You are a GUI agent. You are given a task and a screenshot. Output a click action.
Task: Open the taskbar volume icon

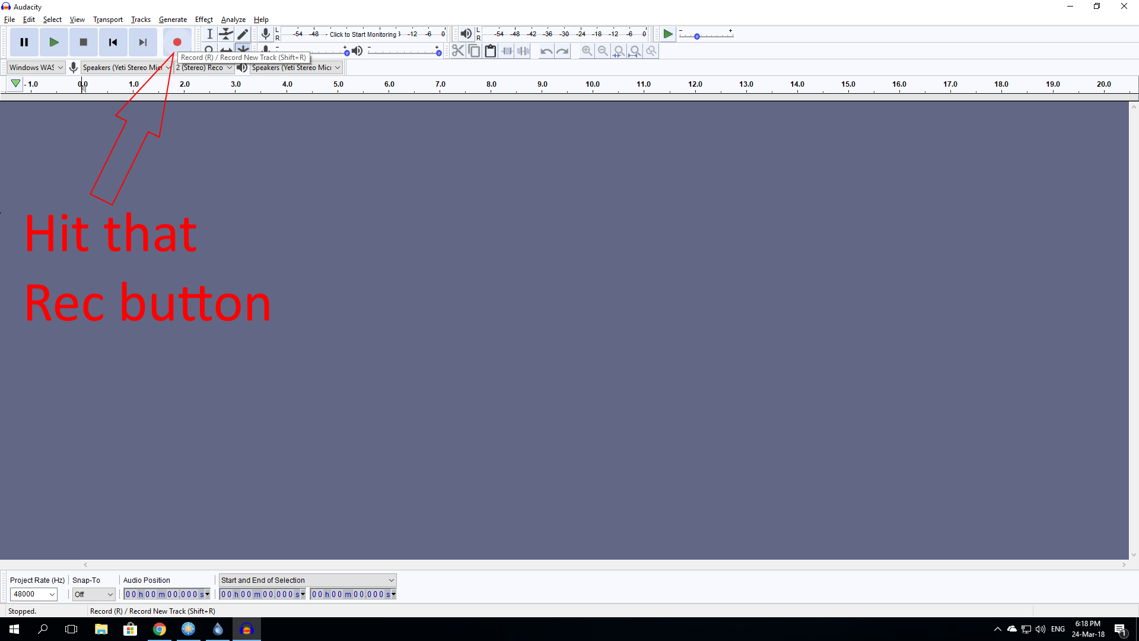(x=1041, y=629)
